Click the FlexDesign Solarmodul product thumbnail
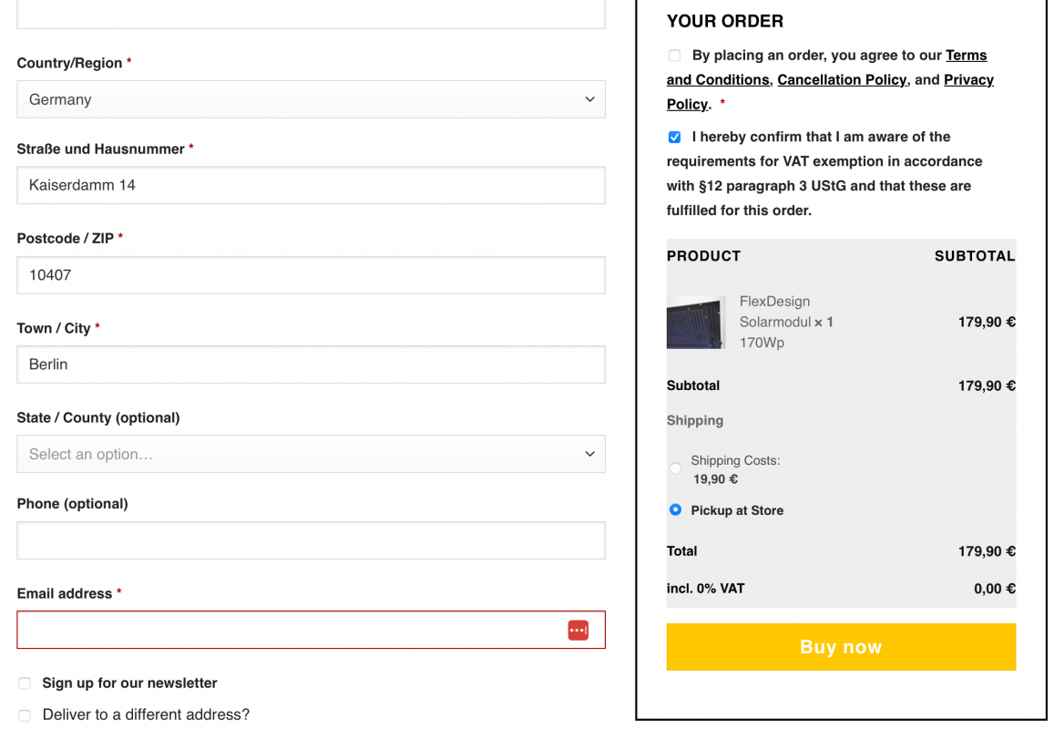 (x=696, y=323)
